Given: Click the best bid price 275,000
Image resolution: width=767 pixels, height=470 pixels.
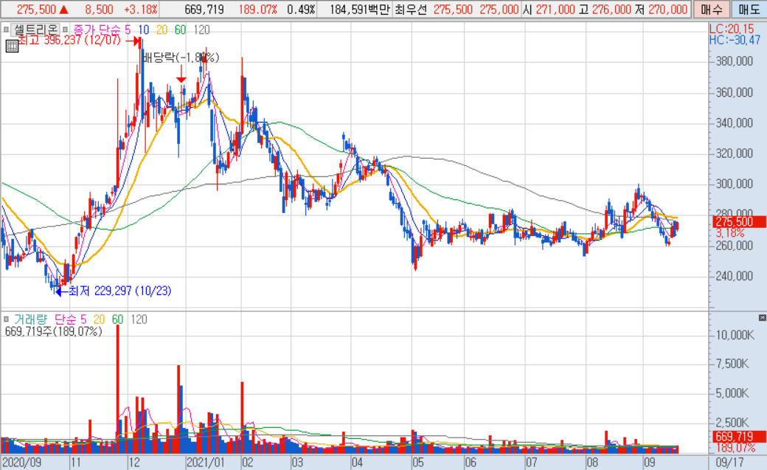Looking at the screenshot, I should pyautogui.click(x=499, y=10).
